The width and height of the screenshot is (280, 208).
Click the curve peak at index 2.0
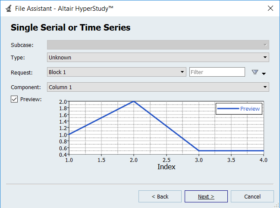click(x=134, y=102)
